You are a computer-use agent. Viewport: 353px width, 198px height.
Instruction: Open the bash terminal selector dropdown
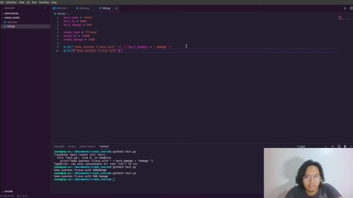(311, 147)
